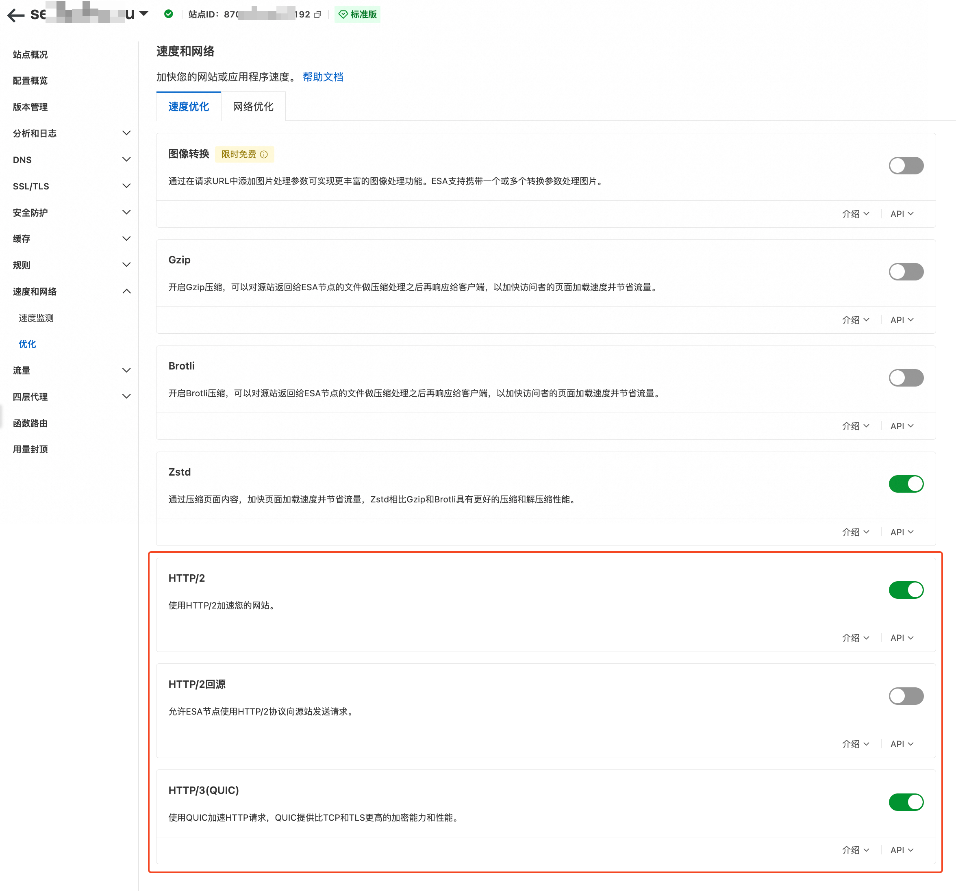
Task: Go to 站点概况 in sidebar
Action: coord(30,54)
